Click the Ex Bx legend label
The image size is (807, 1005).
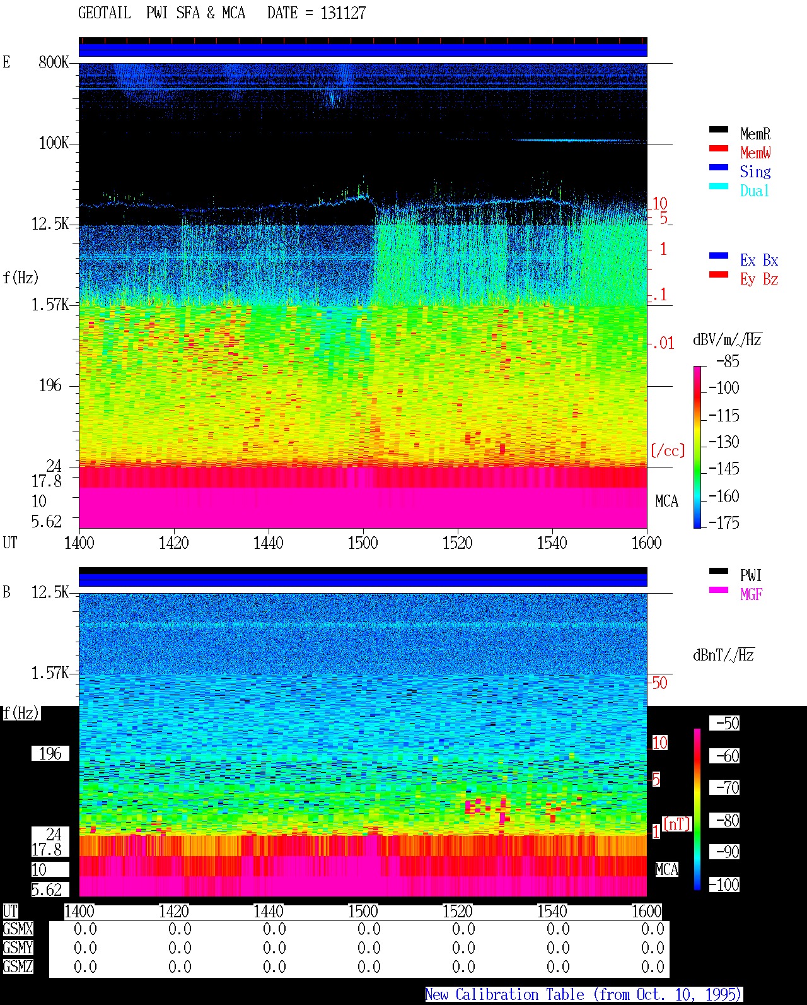click(759, 260)
